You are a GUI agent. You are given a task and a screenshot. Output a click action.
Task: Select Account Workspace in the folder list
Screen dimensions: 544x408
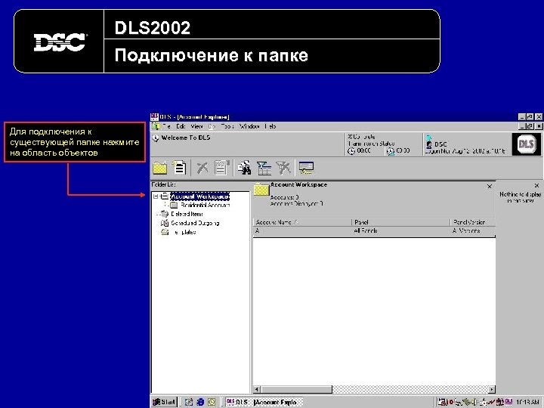[199, 196]
